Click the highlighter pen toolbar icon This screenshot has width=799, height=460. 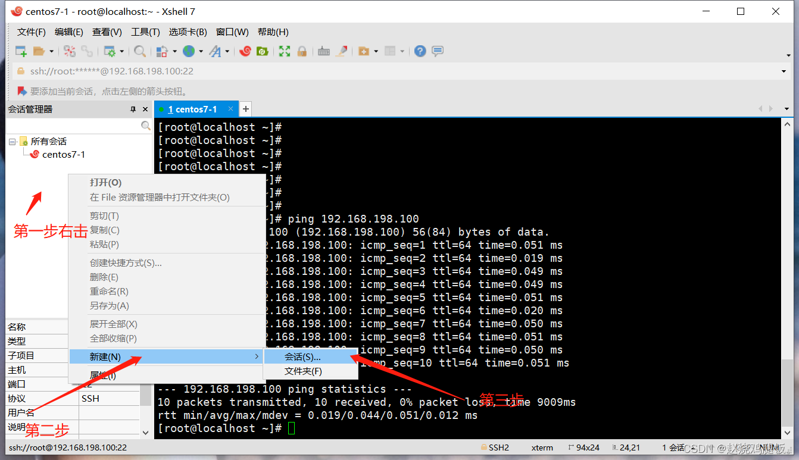pos(341,51)
